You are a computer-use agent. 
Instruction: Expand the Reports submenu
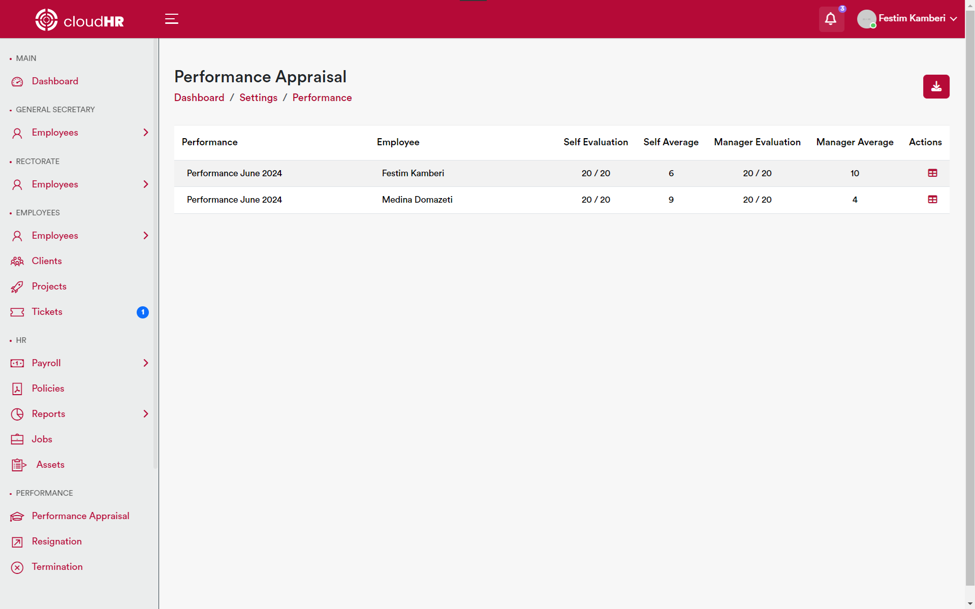tap(145, 414)
